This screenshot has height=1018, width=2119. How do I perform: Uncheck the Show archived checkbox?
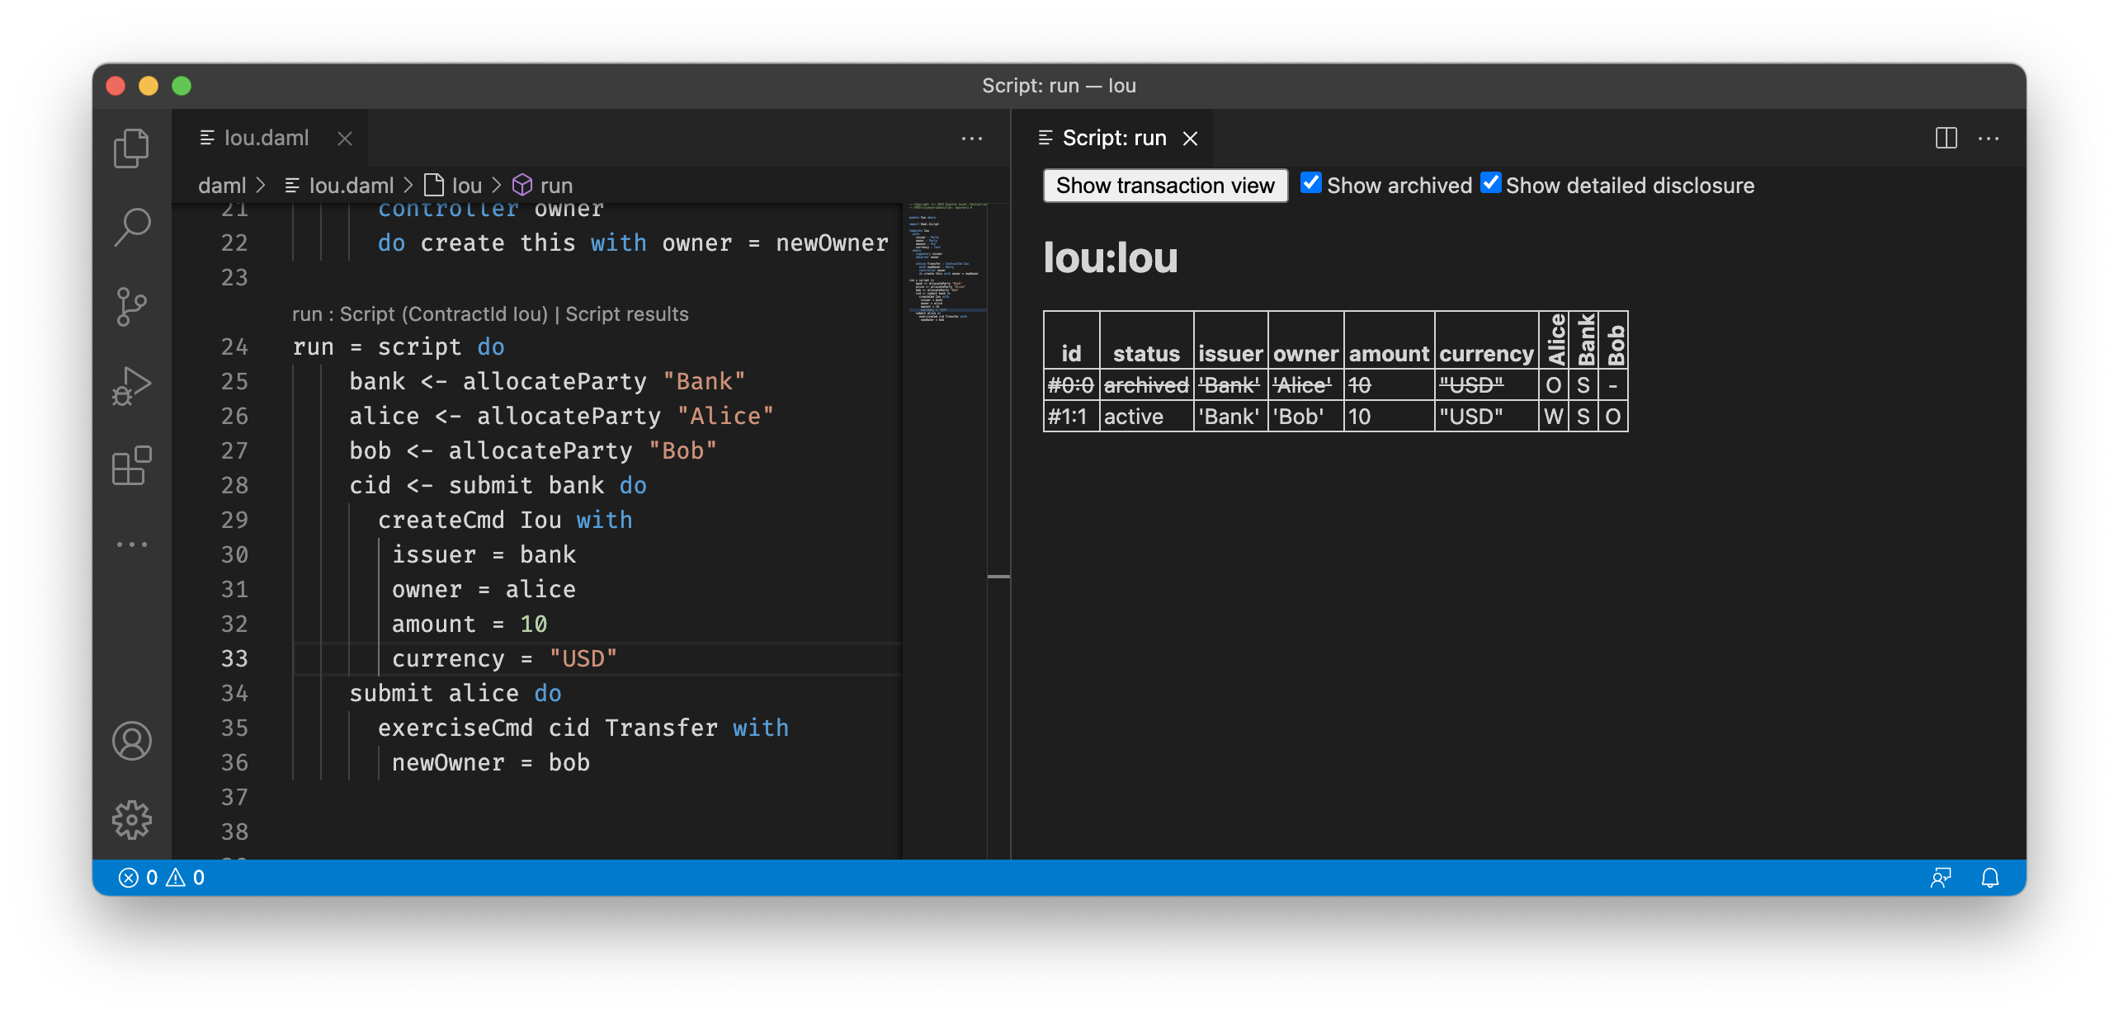coord(1310,183)
